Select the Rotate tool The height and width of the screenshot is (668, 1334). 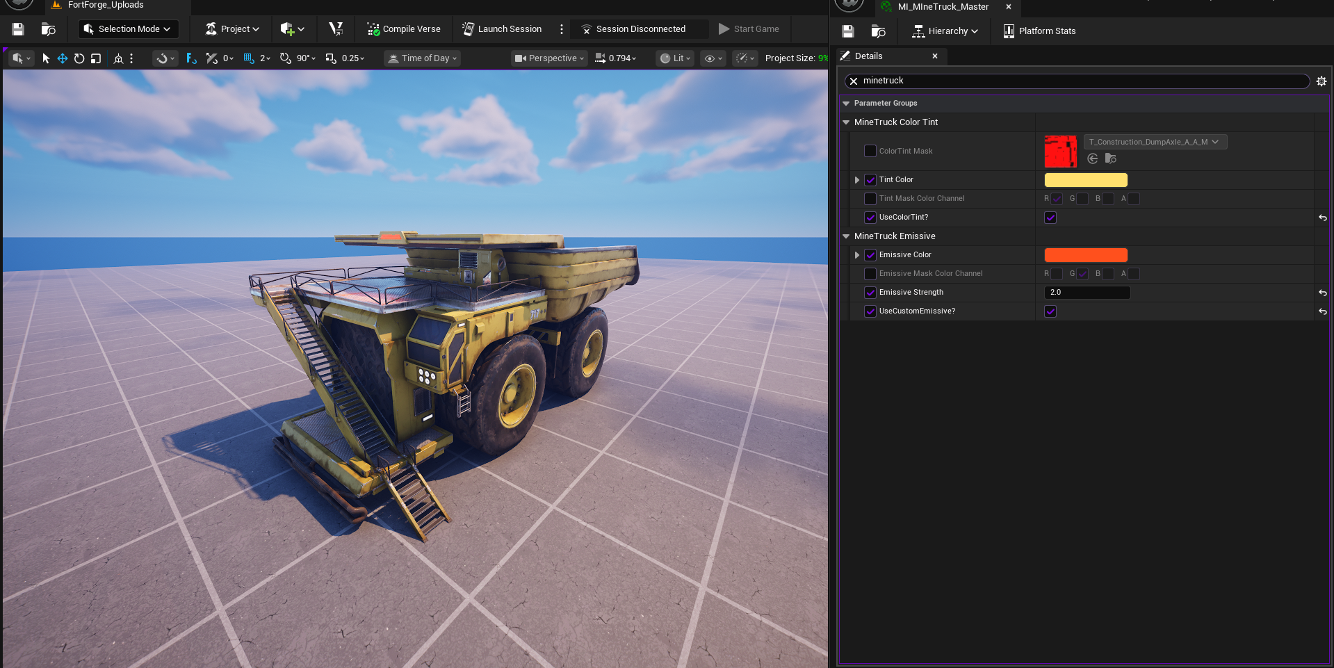pyautogui.click(x=79, y=58)
